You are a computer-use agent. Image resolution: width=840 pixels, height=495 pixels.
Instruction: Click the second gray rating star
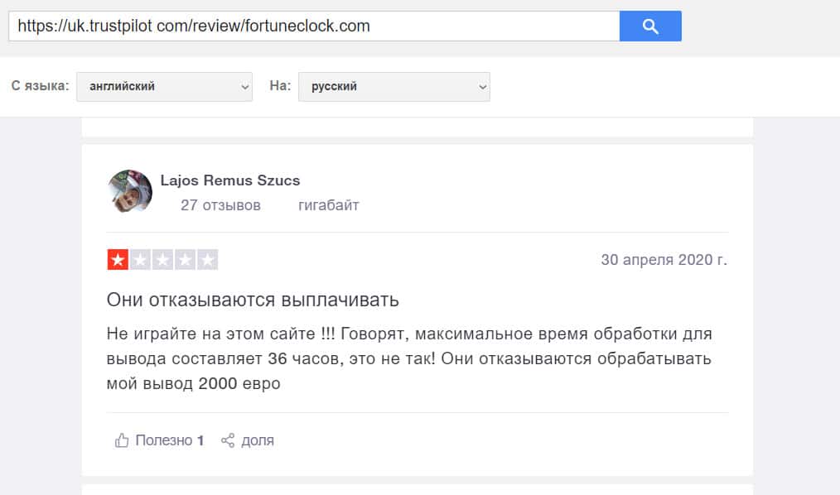pos(140,260)
